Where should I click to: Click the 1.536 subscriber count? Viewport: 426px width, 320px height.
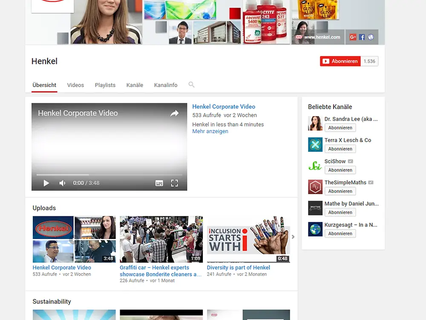click(369, 61)
